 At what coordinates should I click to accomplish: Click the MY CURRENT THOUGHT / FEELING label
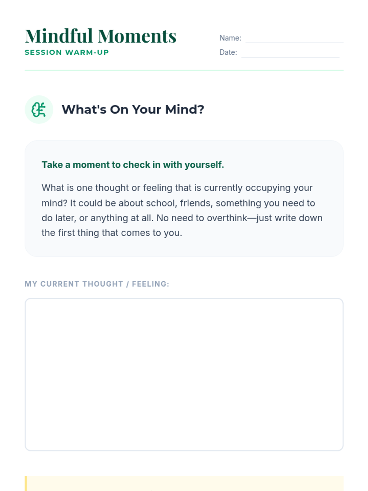point(97,284)
